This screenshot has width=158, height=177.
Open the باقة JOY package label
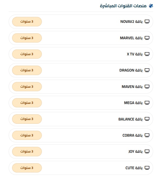[135, 151]
